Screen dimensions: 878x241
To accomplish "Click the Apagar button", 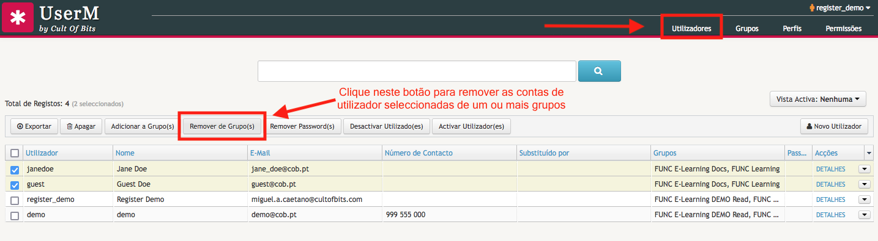I will point(81,126).
